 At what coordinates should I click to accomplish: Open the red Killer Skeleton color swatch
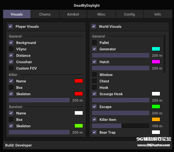pyautogui.click(x=79, y=94)
